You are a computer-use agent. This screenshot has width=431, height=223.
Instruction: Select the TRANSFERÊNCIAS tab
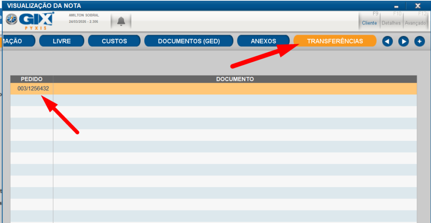tap(335, 41)
